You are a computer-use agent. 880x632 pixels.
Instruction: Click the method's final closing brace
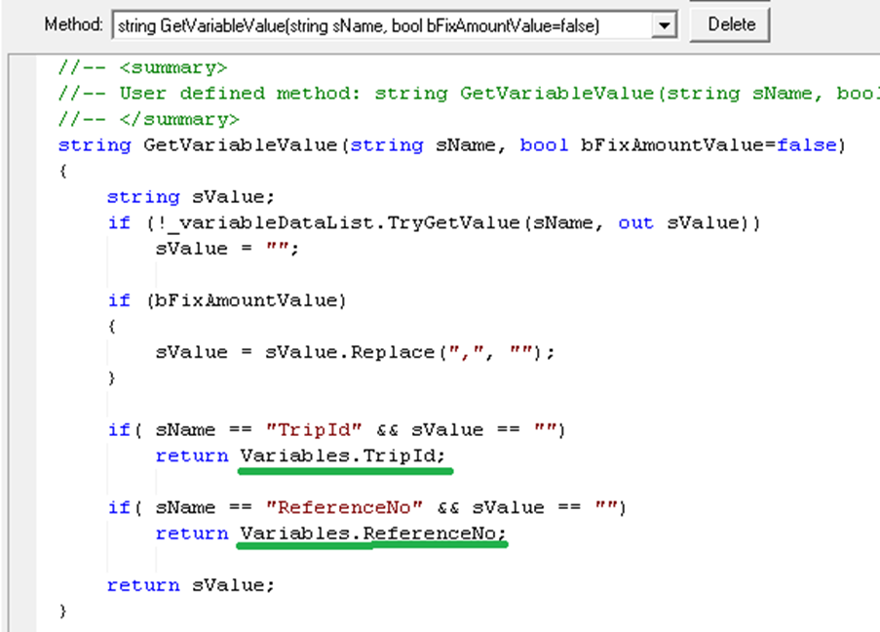[x=63, y=611]
